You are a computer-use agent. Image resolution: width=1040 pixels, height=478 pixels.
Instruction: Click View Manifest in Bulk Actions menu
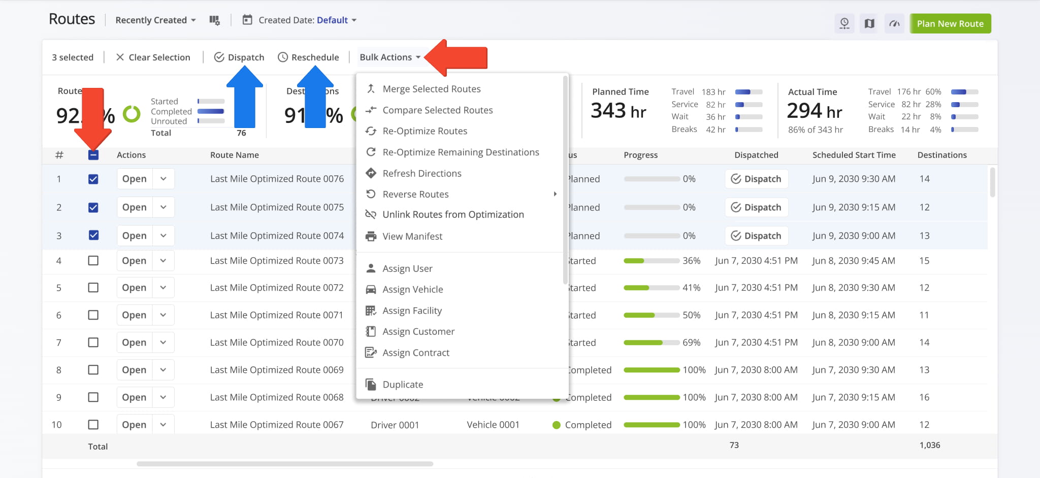(x=412, y=236)
